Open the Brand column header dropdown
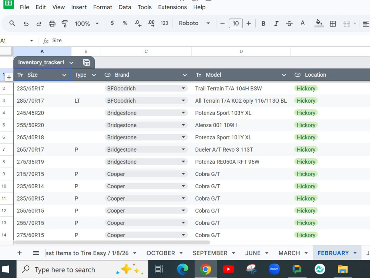Image resolution: width=370 pixels, height=278 pixels. point(185,75)
